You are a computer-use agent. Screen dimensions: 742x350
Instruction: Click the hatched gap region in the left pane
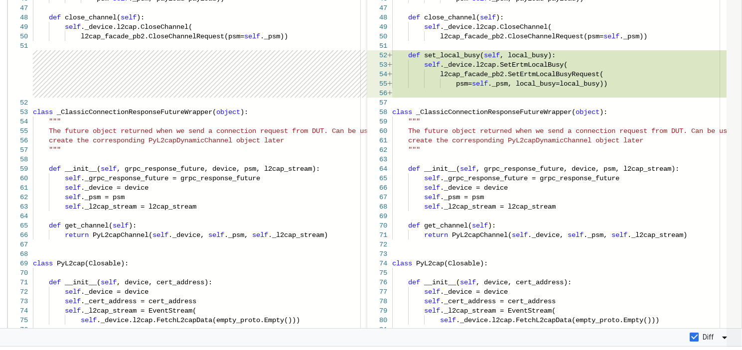199,74
